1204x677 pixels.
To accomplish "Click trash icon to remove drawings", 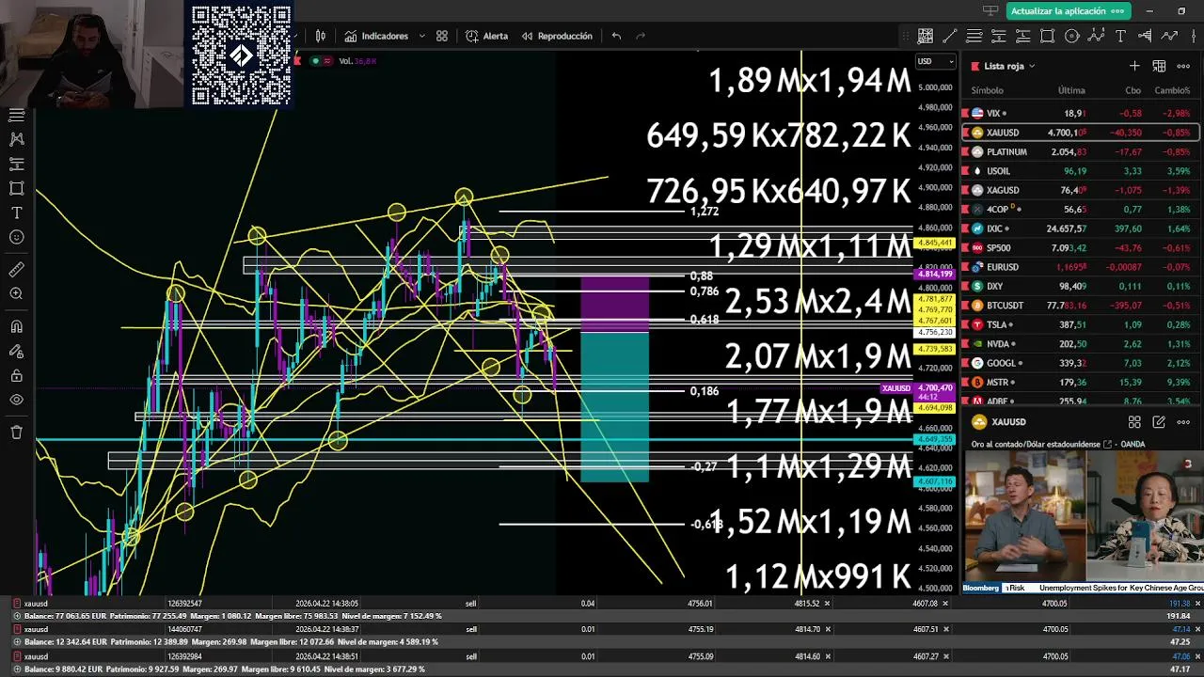I will pyautogui.click(x=16, y=433).
